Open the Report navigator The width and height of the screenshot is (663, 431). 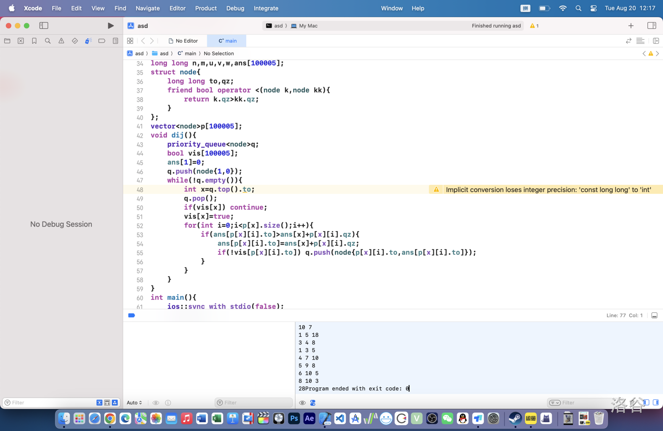click(x=115, y=41)
